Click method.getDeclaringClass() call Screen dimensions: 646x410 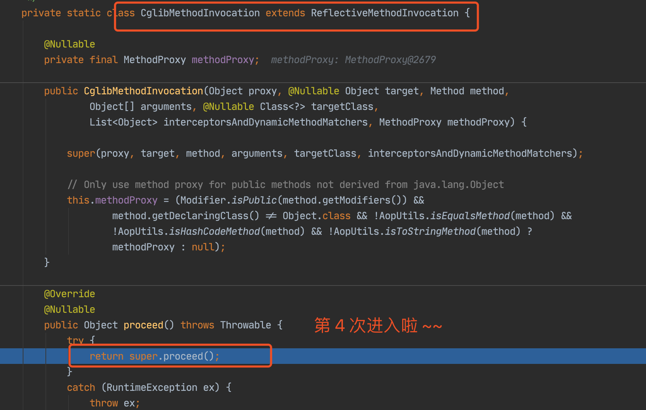(x=186, y=216)
